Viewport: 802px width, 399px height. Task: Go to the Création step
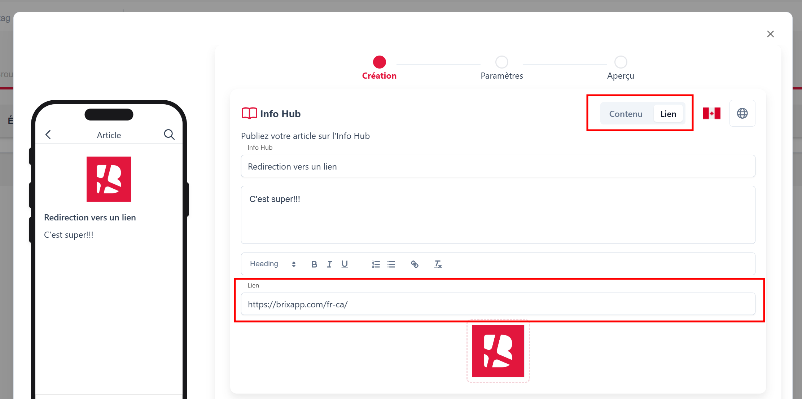coord(379,68)
